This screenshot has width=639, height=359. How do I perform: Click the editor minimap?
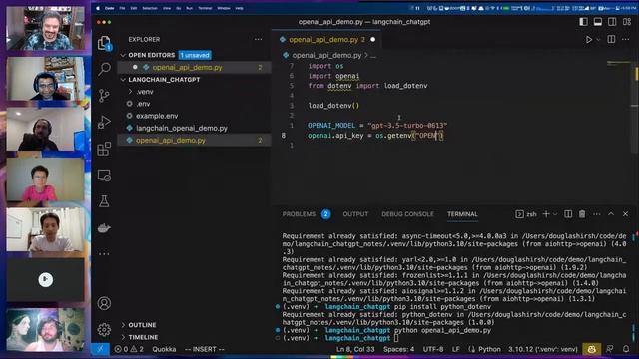(x=618, y=64)
